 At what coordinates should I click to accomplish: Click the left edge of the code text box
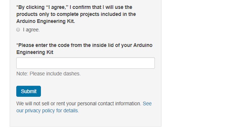(x=19, y=63)
